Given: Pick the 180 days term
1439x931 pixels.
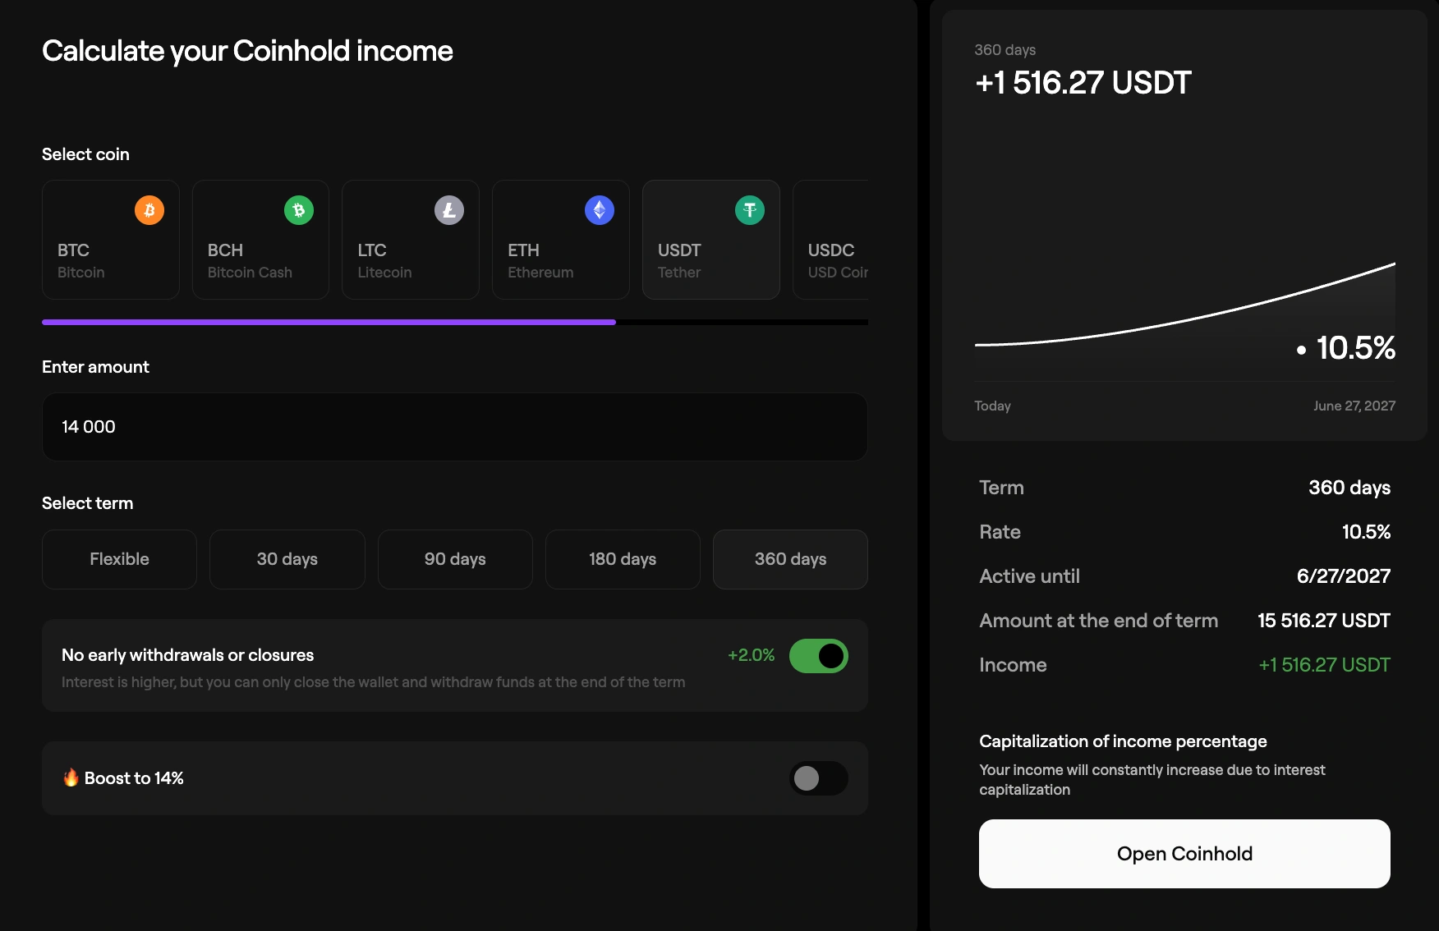Looking at the screenshot, I should [623, 559].
